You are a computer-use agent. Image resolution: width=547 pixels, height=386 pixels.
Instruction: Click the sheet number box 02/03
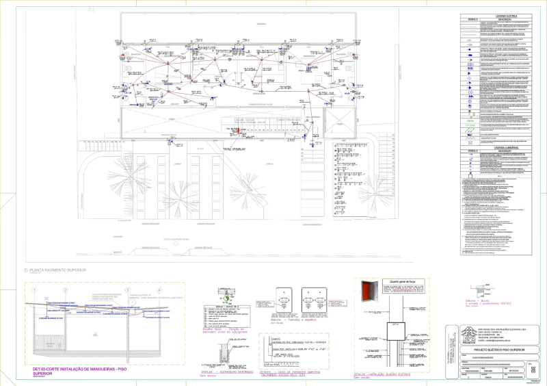[534, 369]
